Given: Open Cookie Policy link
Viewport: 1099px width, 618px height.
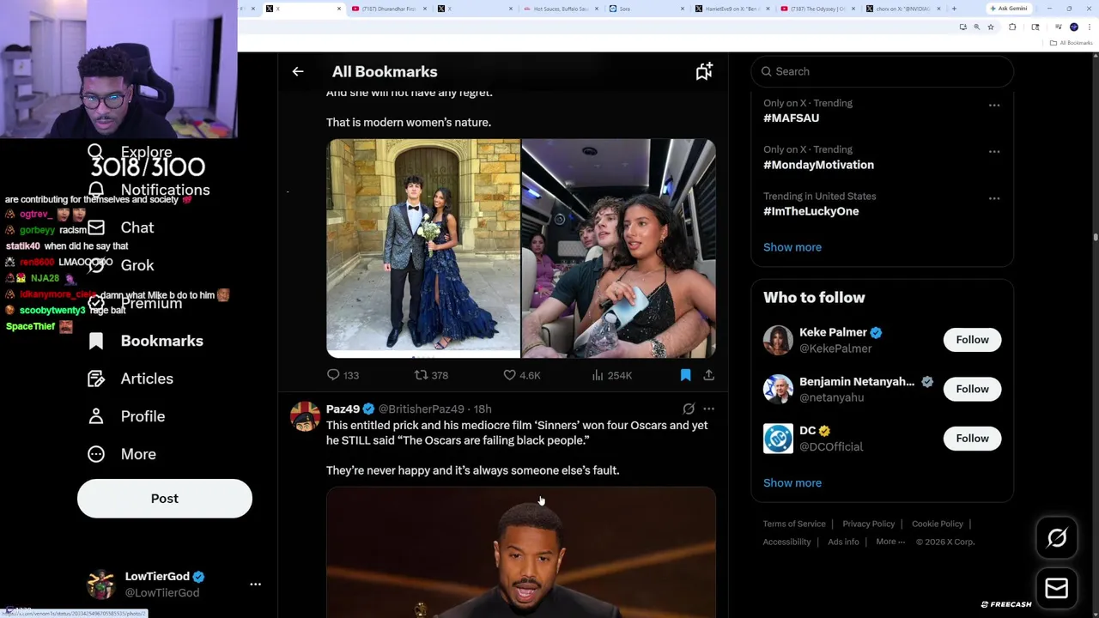Looking at the screenshot, I should pos(937,524).
